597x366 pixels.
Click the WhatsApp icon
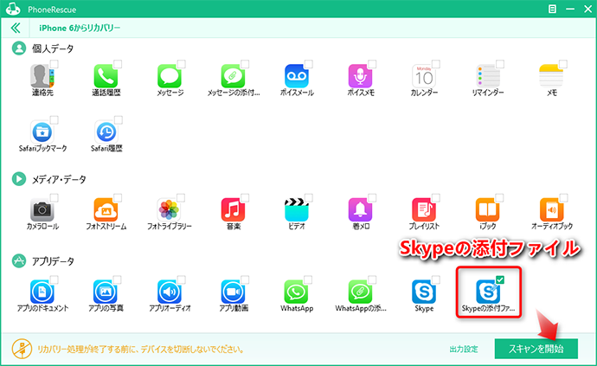click(297, 292)
